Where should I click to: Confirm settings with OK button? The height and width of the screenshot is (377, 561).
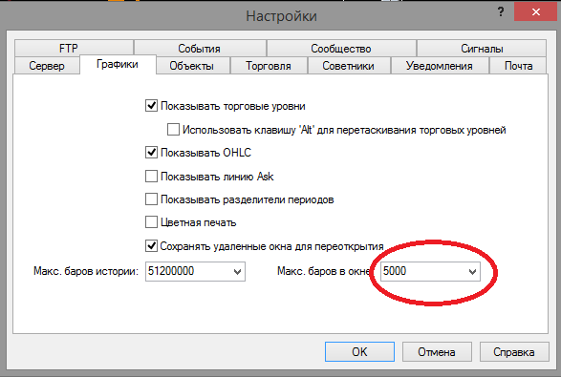(359, 351)
